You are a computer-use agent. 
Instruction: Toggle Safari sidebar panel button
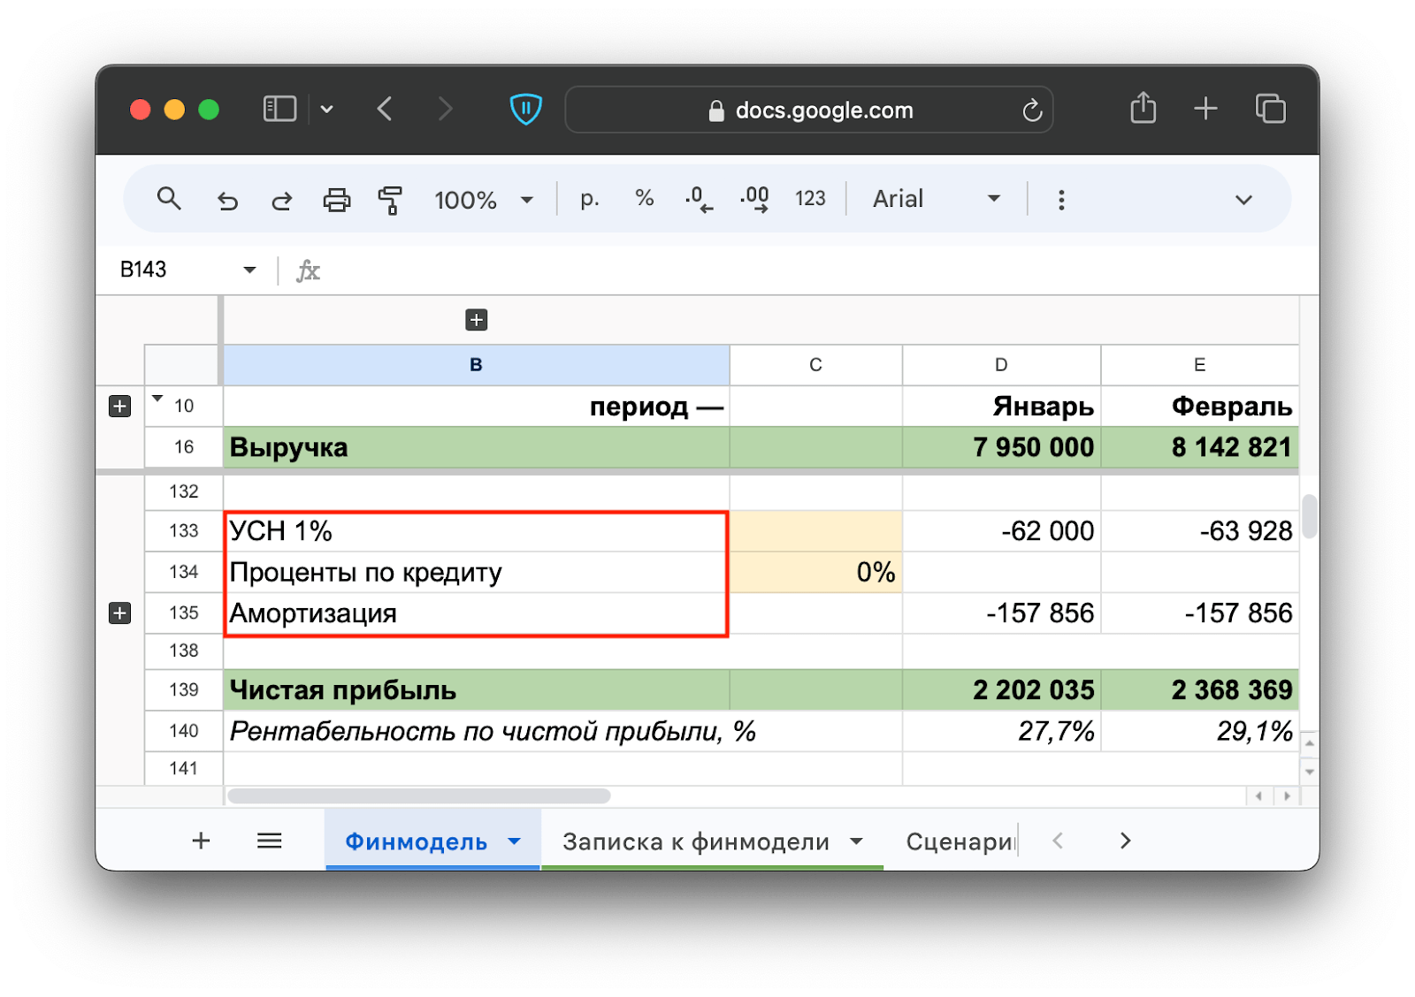[279, 110]
